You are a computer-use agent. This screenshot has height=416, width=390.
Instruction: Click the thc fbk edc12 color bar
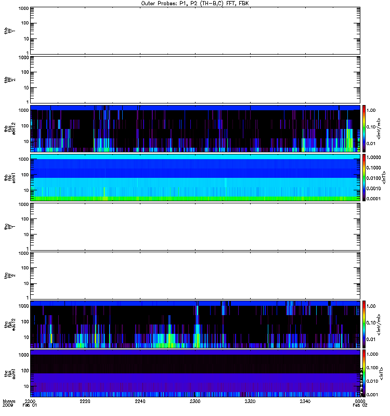[x=364, y=324]
